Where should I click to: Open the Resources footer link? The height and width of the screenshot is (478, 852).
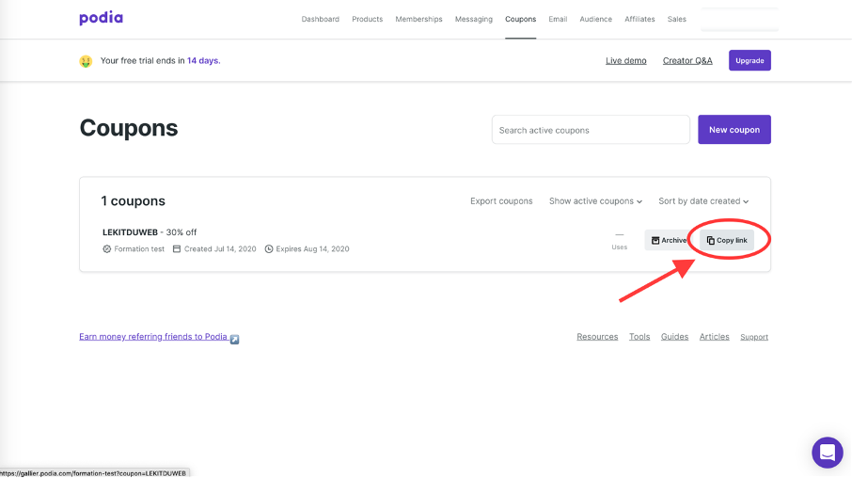click(597, 337)
